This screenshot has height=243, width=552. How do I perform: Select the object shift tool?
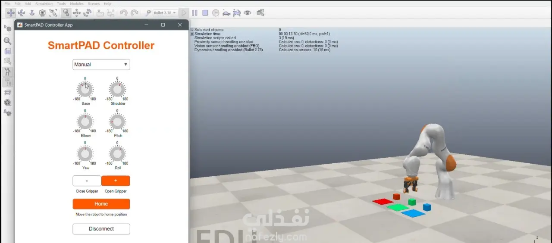(x=77, y=13)
